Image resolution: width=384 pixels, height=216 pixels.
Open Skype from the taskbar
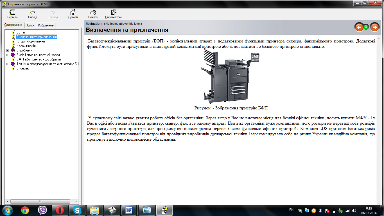pos(77,210)
